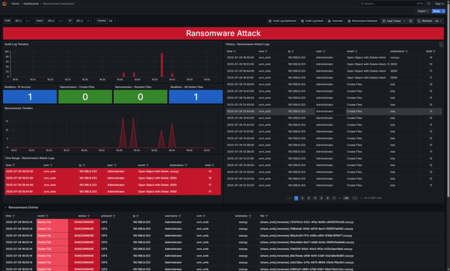Clear the SVM variable selection

27,21
